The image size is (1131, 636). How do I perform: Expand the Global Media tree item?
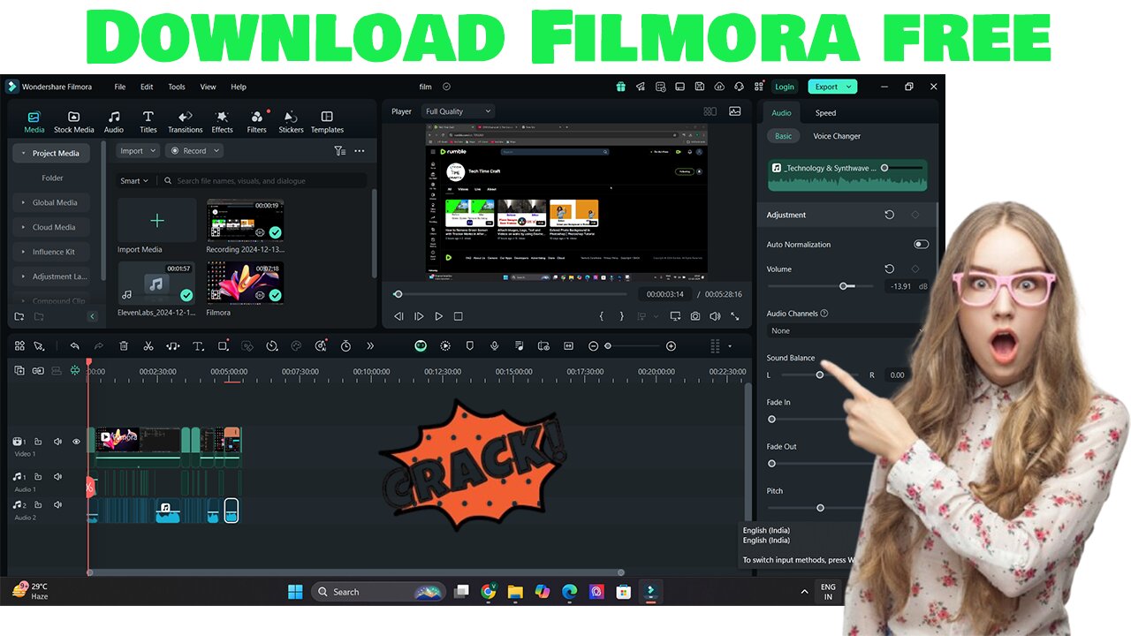pyautogui.click(x=23, y=203)
